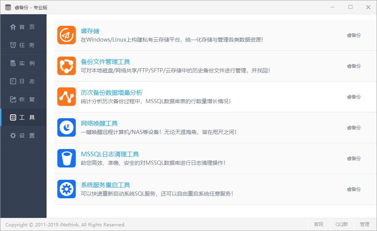Go to the 日志 log section
This screenshot has height=231, width=377.
click(23, 81)
